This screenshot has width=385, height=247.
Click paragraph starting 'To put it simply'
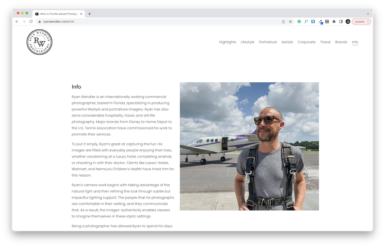(123, 159)
